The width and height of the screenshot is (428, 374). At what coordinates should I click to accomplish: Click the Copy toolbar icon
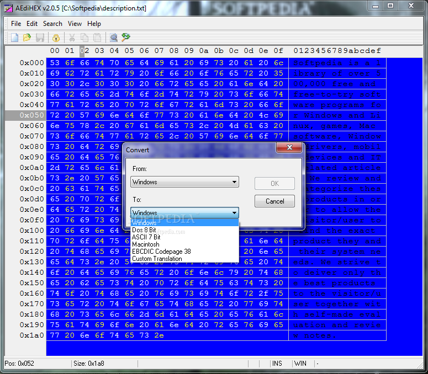tap(84, 38)
